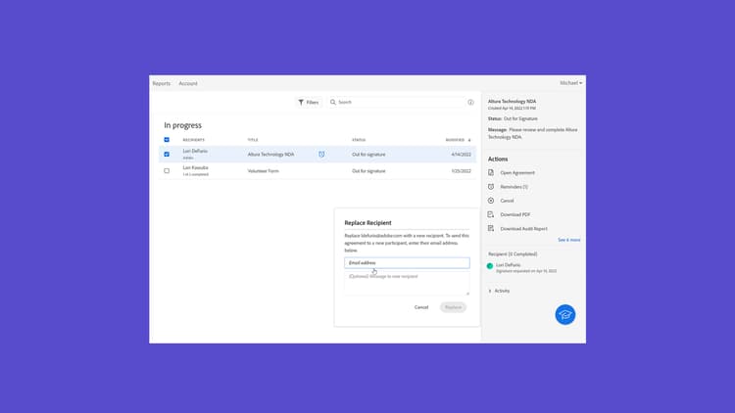Open the Reports menu
The width and height of the screenshot is (735, 413).
point(162,83)
